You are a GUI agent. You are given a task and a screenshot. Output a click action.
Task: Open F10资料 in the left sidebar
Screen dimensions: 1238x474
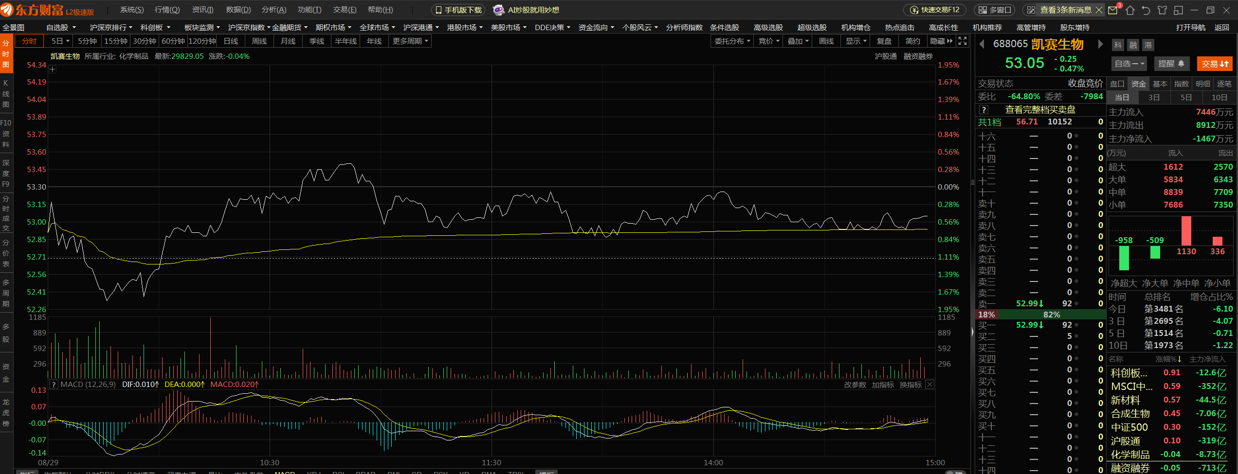tap(6, 133)
